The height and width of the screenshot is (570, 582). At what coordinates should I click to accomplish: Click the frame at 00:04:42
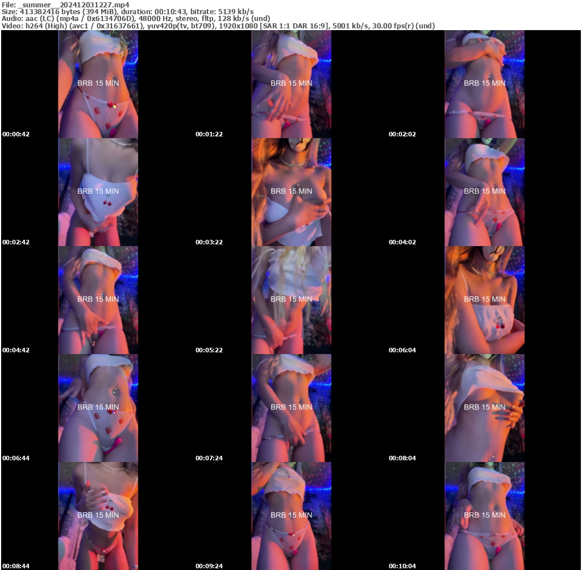pos(98,299)
